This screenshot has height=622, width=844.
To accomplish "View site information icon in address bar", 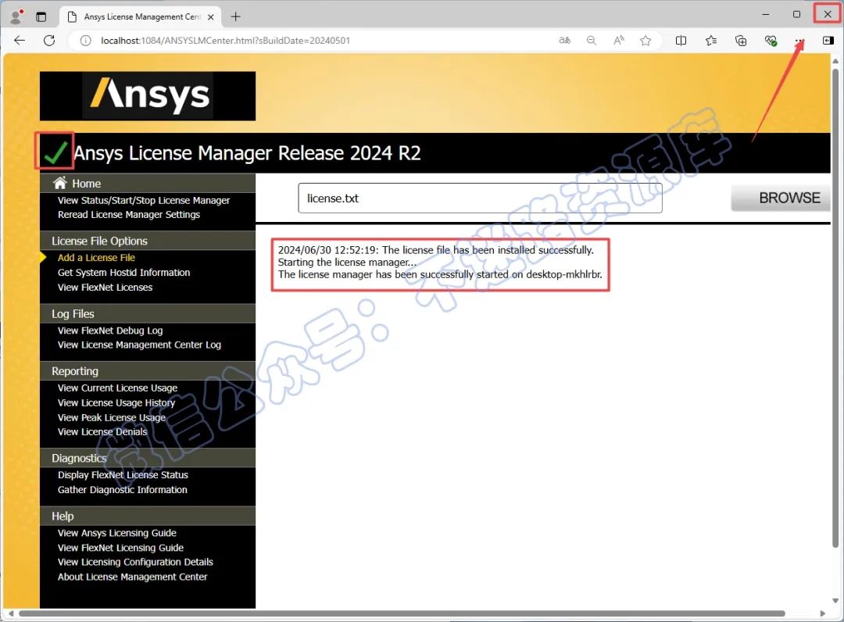I will [x=86, y=41].
